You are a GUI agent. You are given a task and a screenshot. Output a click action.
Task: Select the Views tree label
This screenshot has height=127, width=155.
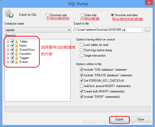tap(23, 46)
